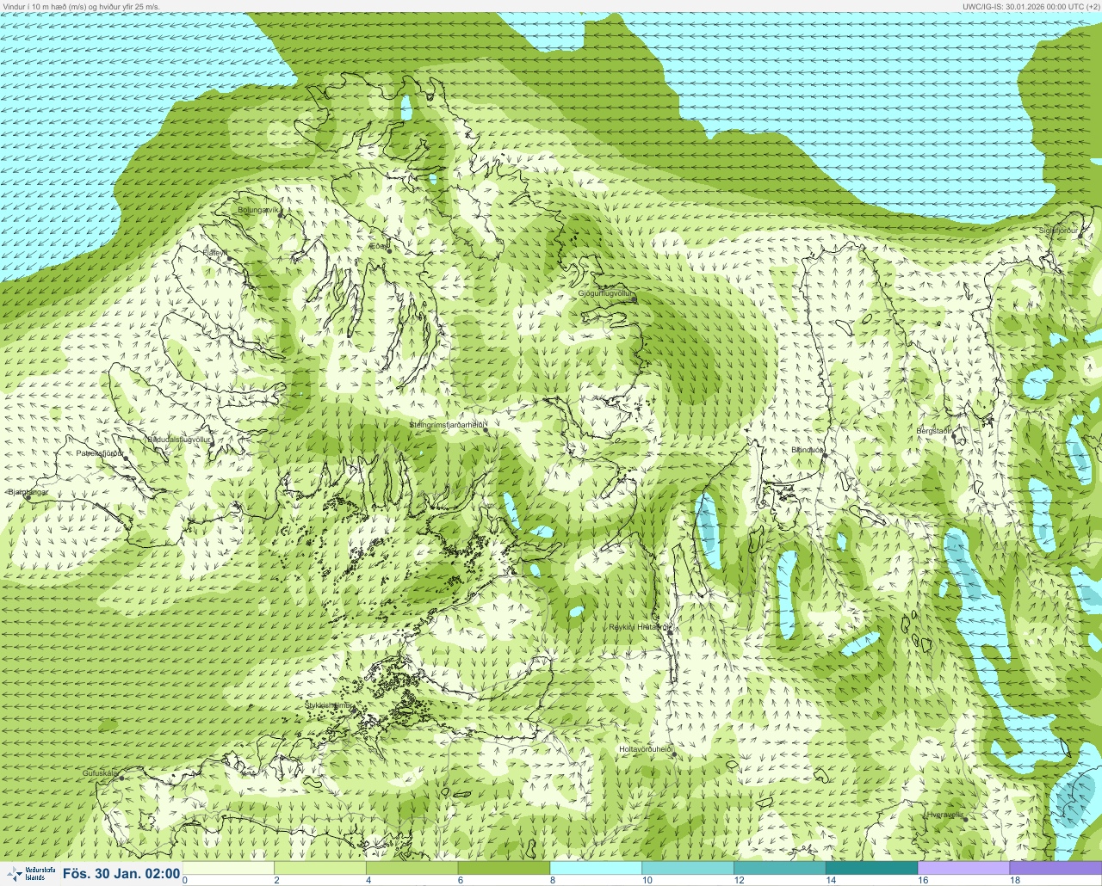Select the 2–4 m/s light green legend swatch
Viewport: 1102px width, 886px height.
(x=320, y=868)
